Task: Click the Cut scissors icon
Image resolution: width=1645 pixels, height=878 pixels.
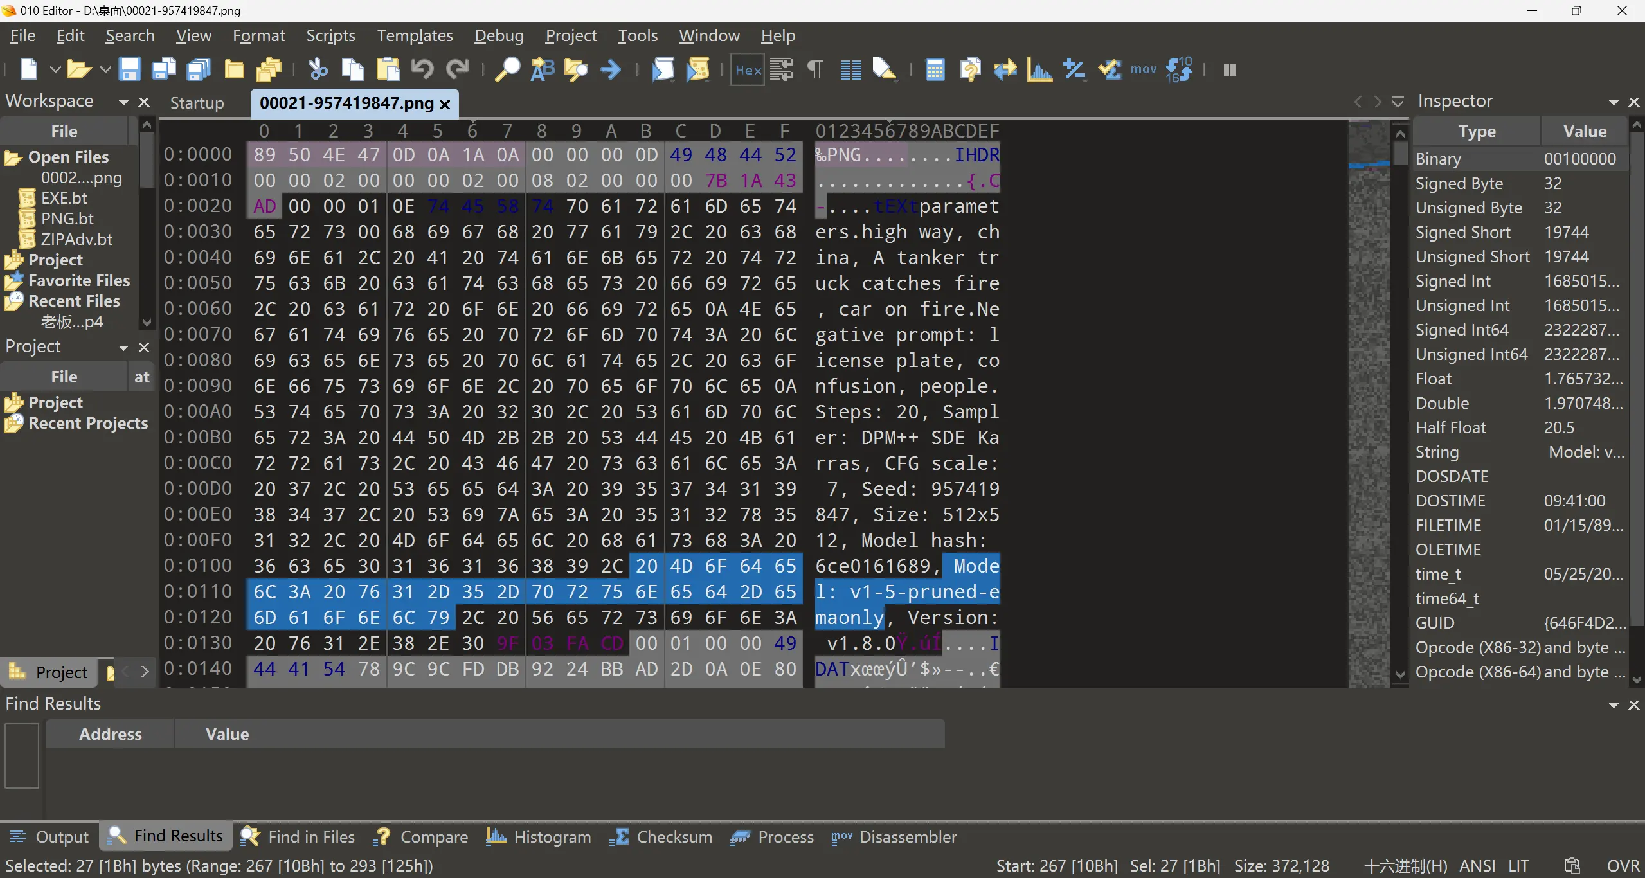Action: pos(318,69)
